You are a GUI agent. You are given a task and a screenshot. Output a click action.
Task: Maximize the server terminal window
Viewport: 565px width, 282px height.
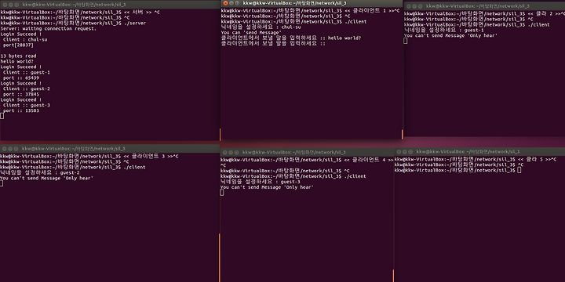pos(16,5)
